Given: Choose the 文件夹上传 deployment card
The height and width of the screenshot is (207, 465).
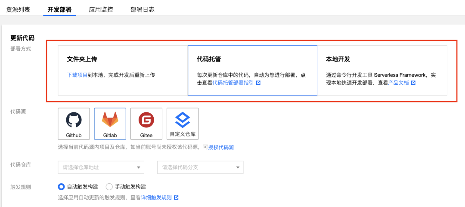Looking at the screenshot, I should [x=123, y=70].
